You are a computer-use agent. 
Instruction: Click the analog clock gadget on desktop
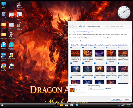tap(124, 12)
